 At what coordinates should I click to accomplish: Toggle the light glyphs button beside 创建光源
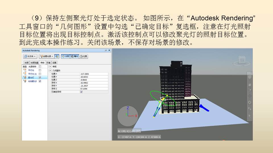[x=57, y=56]
